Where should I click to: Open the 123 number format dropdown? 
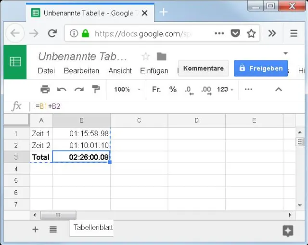(225, 89)
